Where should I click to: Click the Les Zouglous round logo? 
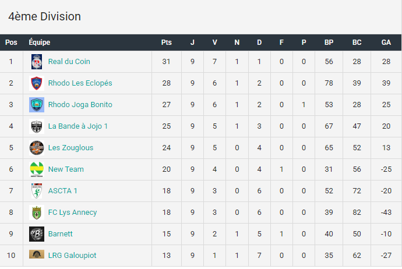point(37,148)
